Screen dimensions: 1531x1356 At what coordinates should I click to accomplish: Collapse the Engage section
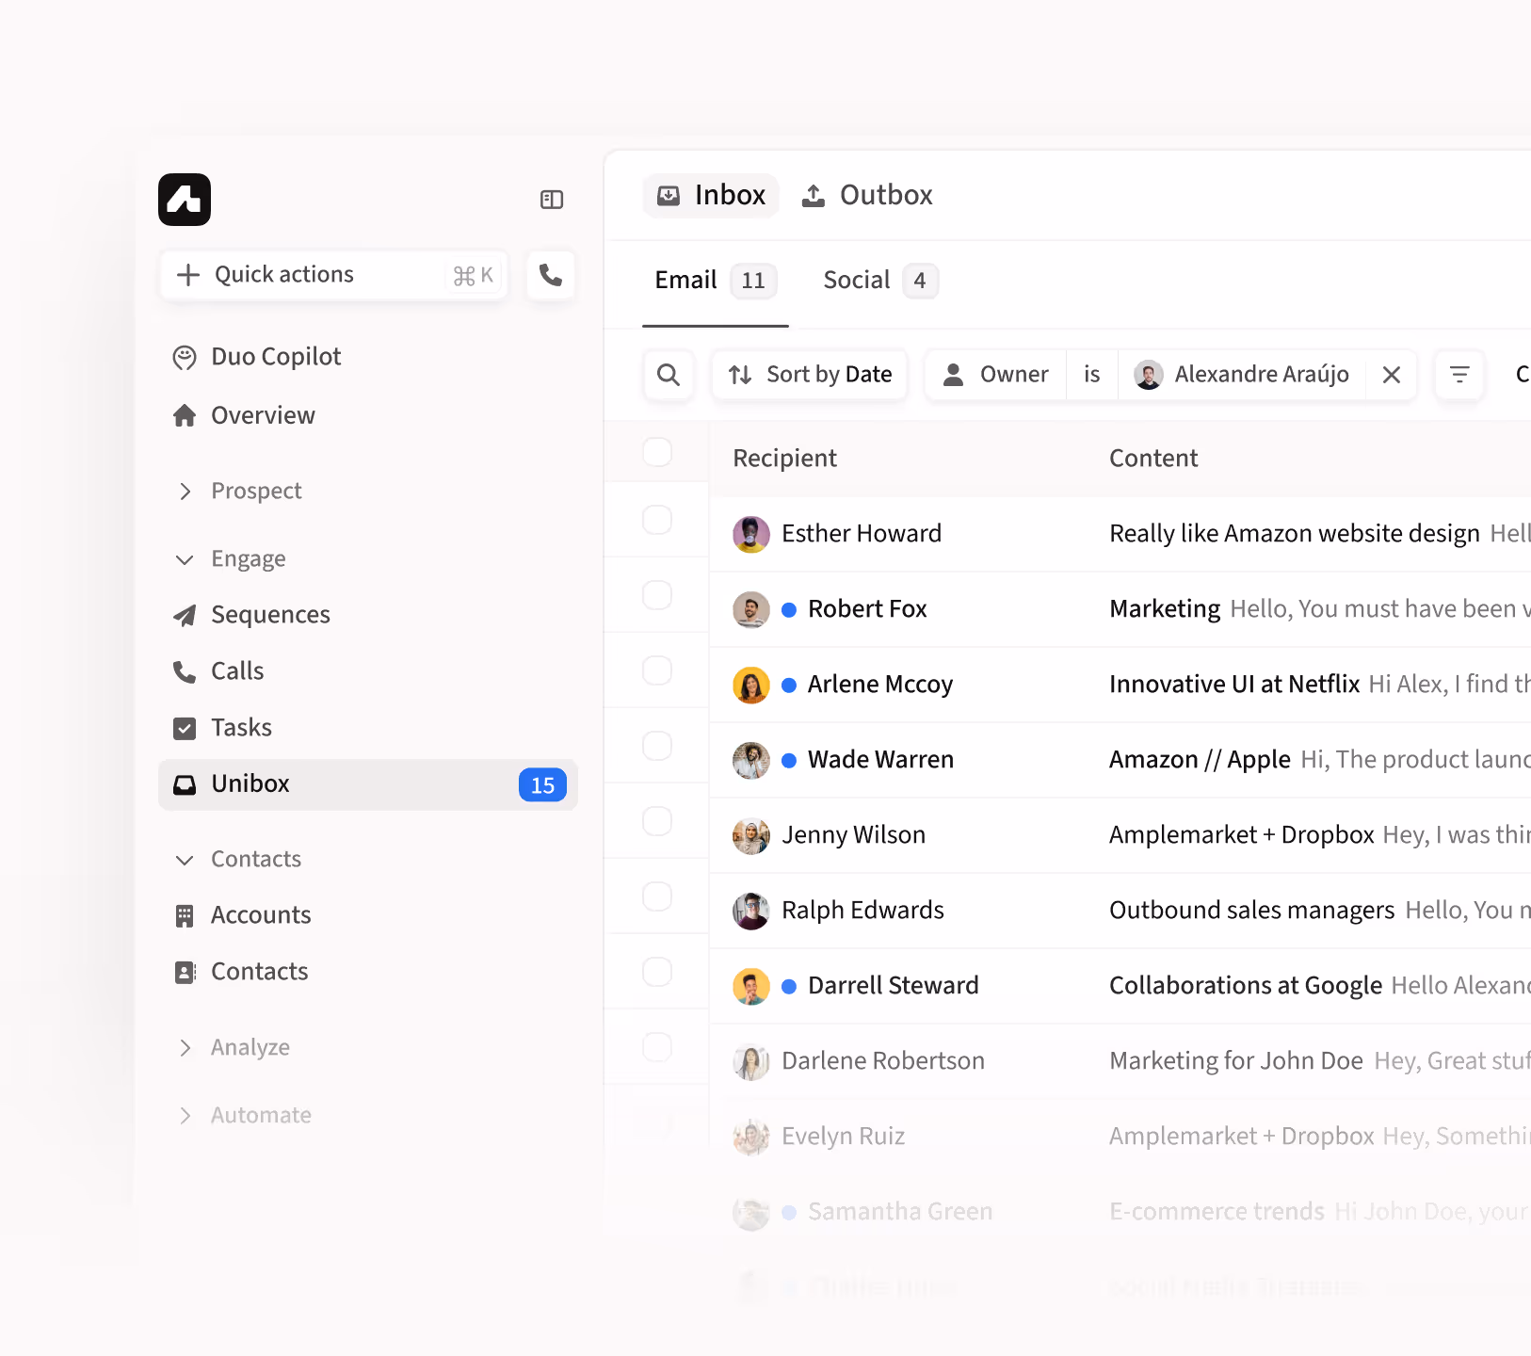(x=185, y=559)
